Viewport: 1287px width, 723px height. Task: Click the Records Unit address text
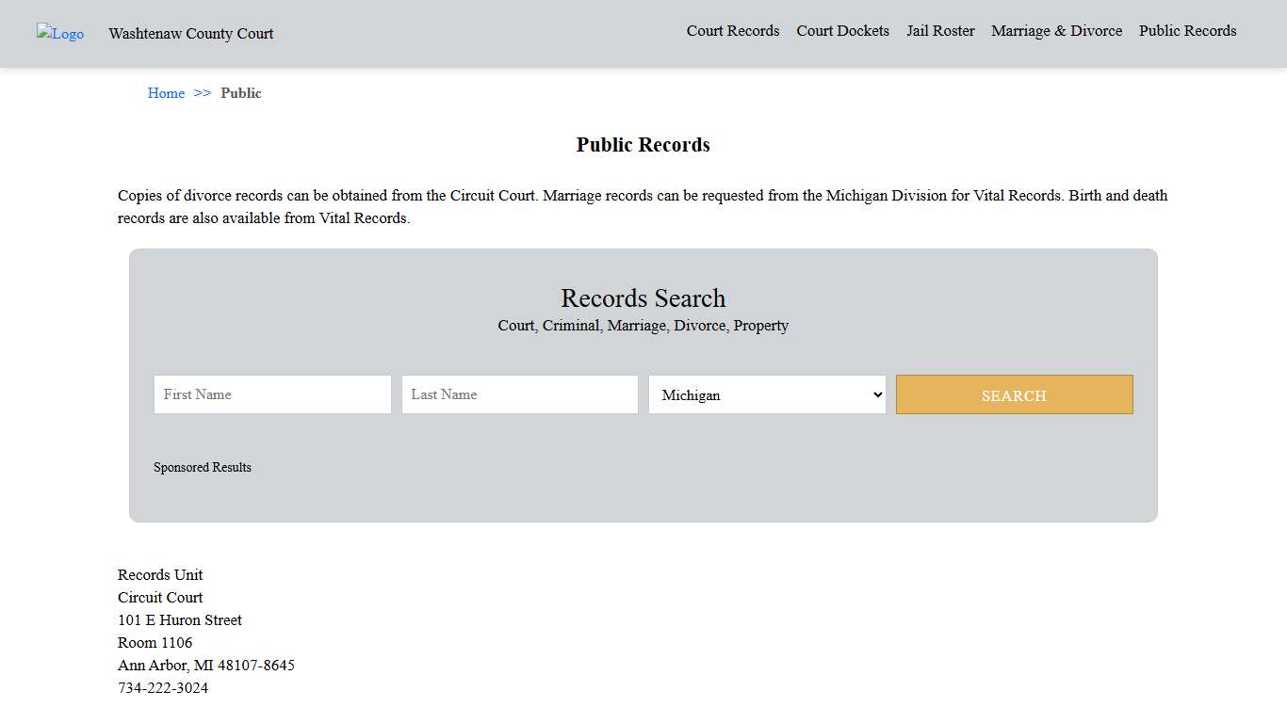(x=159, y=574)
